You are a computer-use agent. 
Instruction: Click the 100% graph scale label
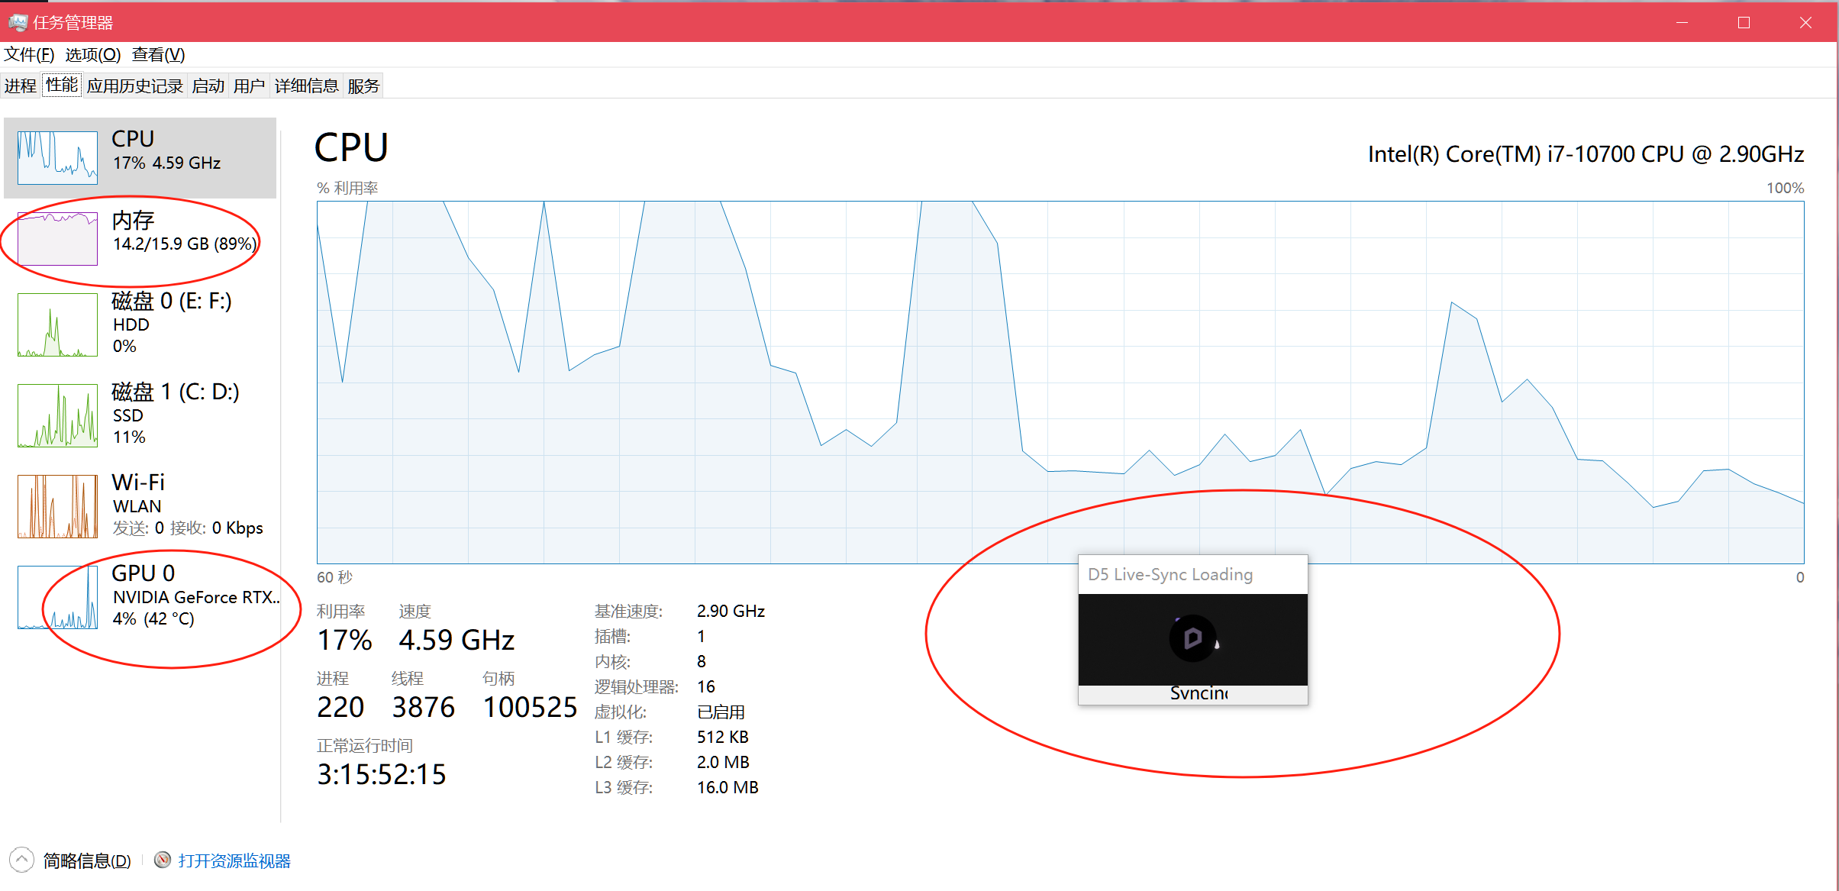coord(1785,188)
